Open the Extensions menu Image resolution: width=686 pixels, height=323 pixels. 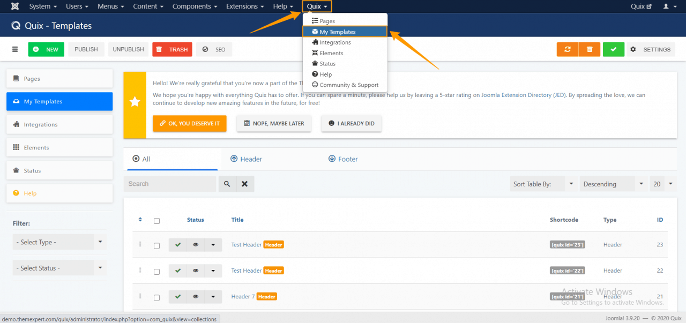245,6
